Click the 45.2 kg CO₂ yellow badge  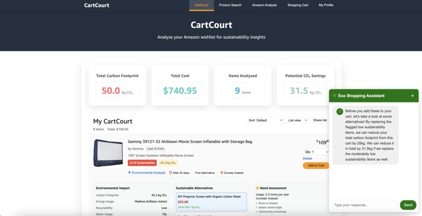pyautogui.click(x=168, y=163)
